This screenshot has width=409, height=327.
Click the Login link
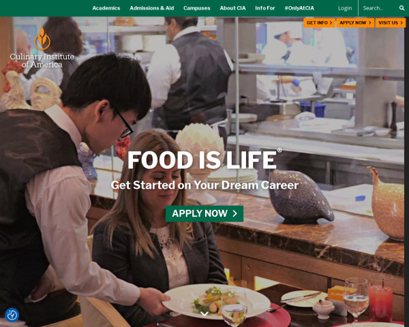click(345, 8)
